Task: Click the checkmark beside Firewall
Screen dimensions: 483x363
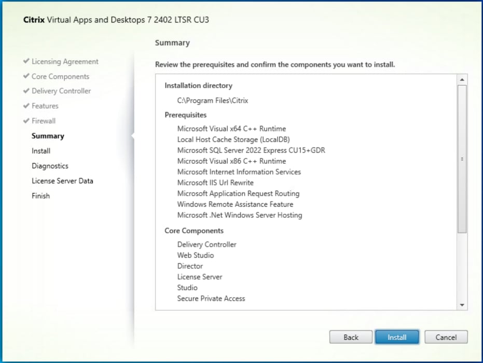Action: [26, 120]
